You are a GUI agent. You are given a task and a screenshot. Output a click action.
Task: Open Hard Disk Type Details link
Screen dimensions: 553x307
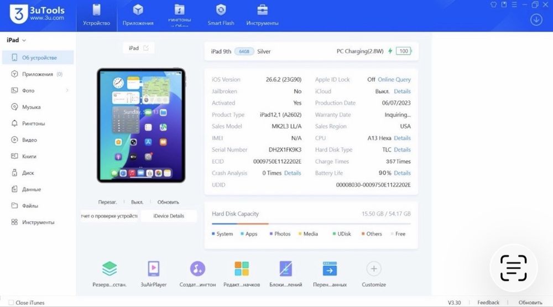point(402,149)
